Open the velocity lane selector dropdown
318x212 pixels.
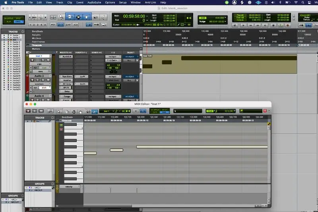click(70, 187)
